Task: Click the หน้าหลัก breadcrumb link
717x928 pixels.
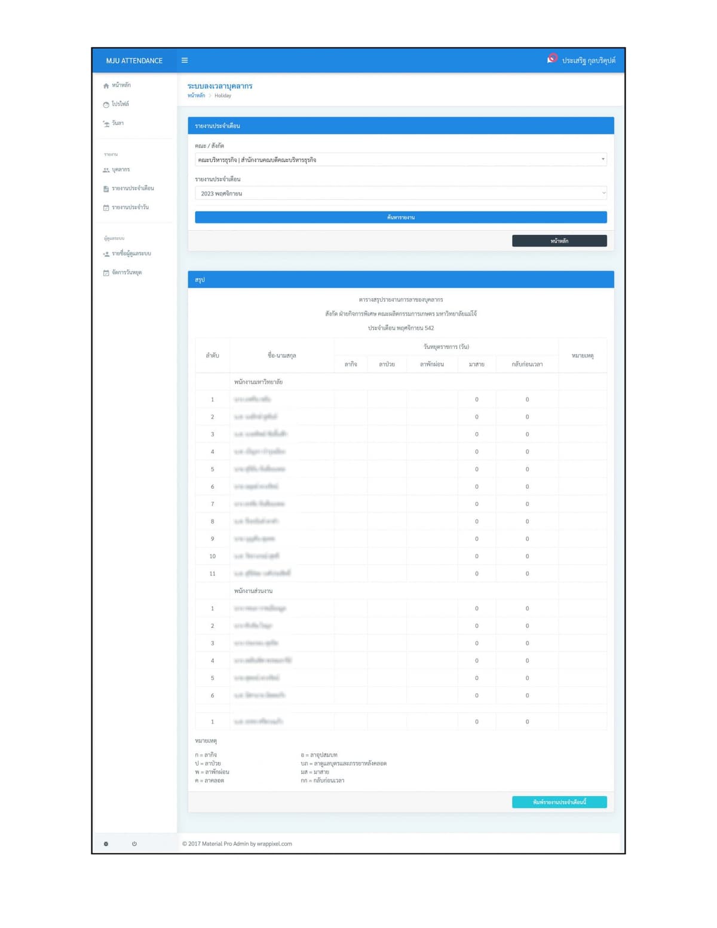Action: 196,96
